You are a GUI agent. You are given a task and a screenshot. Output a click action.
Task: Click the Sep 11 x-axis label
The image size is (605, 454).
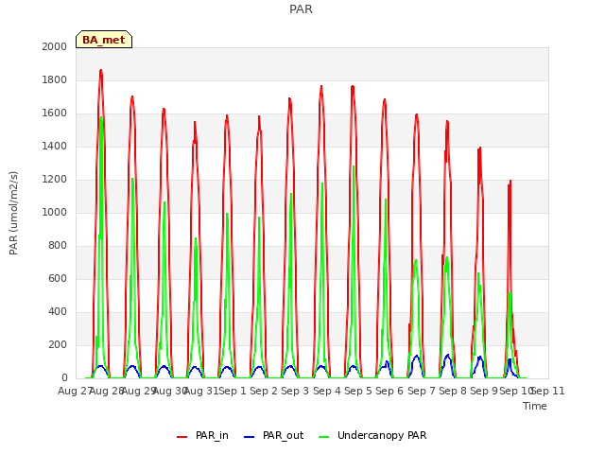click(x=548, y=391)
